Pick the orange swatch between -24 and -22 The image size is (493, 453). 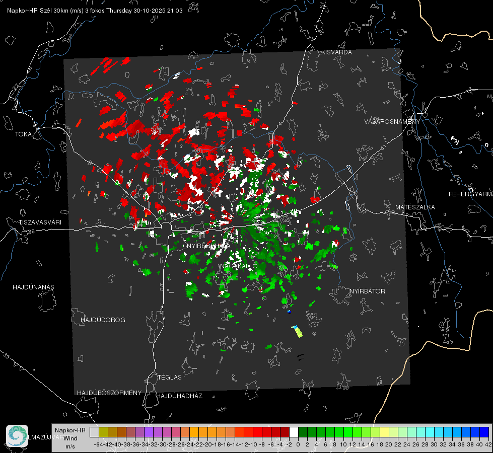coord(194,432)
